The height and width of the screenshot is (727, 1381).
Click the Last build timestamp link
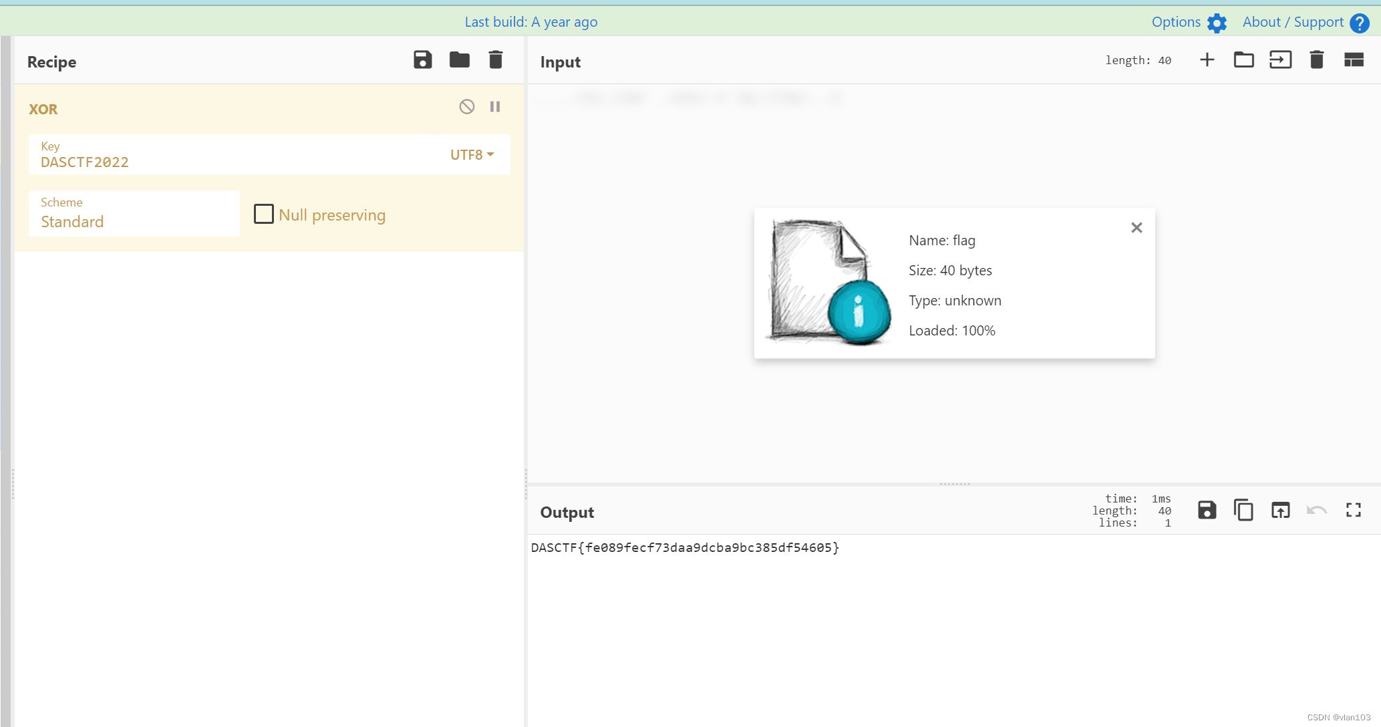click(530, 20)
